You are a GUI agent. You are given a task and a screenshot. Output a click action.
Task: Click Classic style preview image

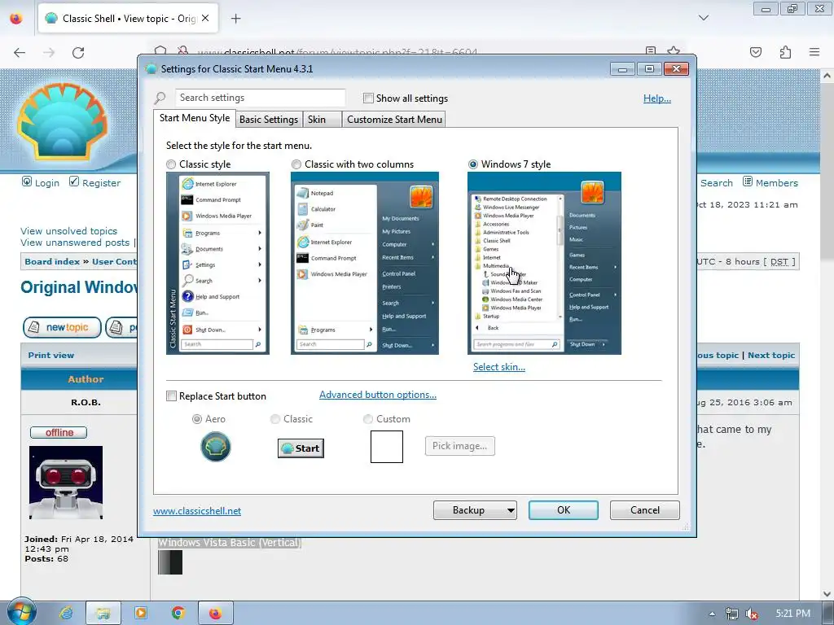(x=217, y=263)
